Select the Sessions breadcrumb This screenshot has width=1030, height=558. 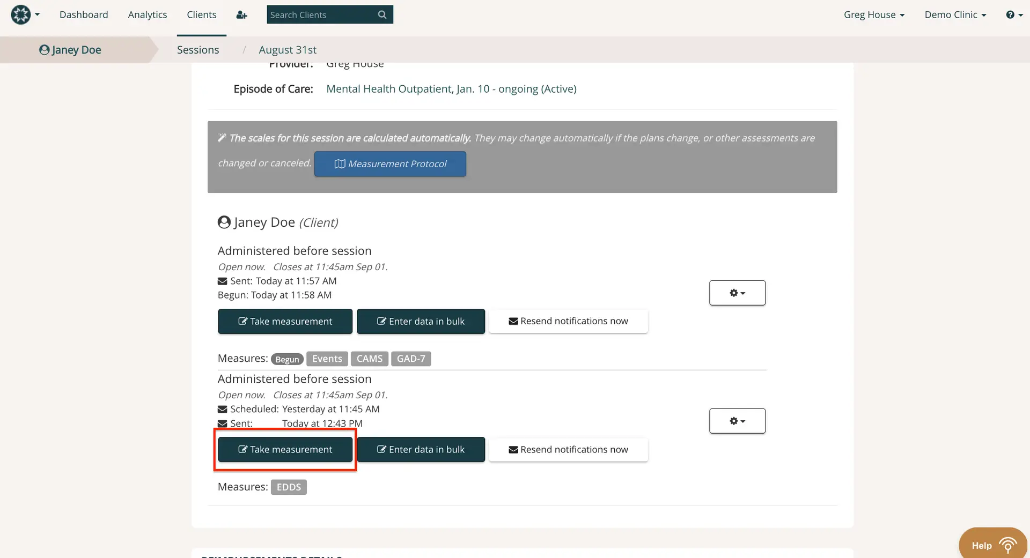(197, 49)
